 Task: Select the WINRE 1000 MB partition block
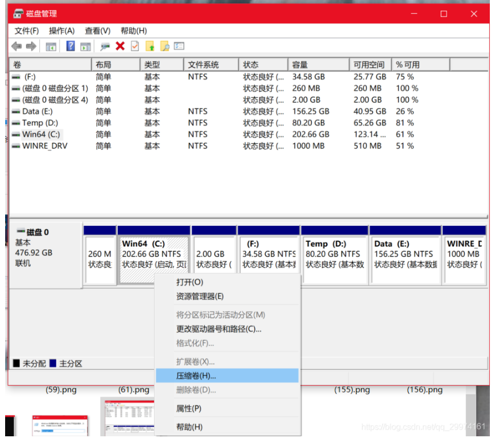point(464,255)
